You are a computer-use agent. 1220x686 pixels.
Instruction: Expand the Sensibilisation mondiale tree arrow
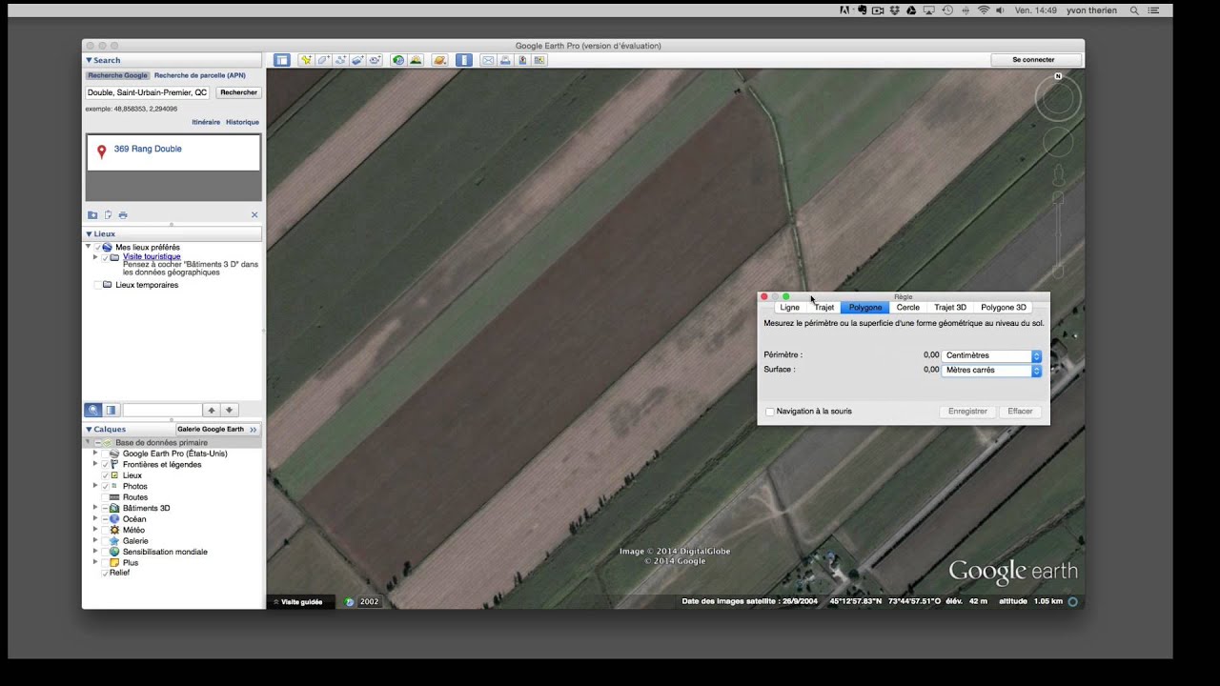[x=95, y=552]
